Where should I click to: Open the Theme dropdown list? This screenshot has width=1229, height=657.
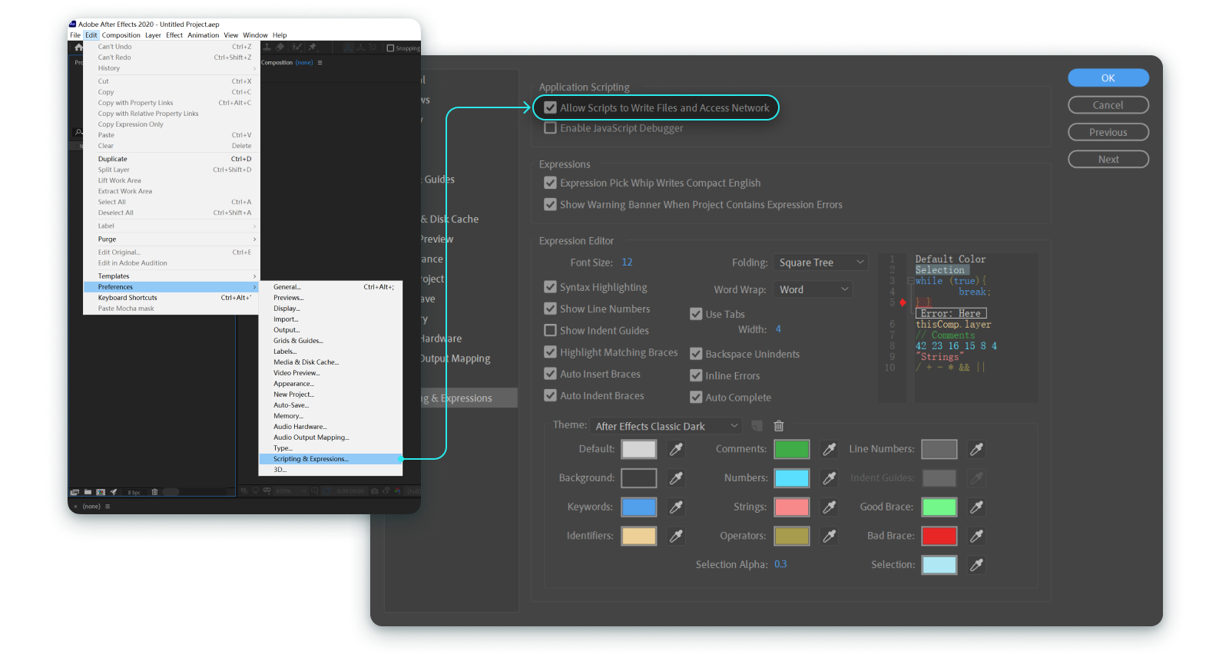[x=666, y=426]
